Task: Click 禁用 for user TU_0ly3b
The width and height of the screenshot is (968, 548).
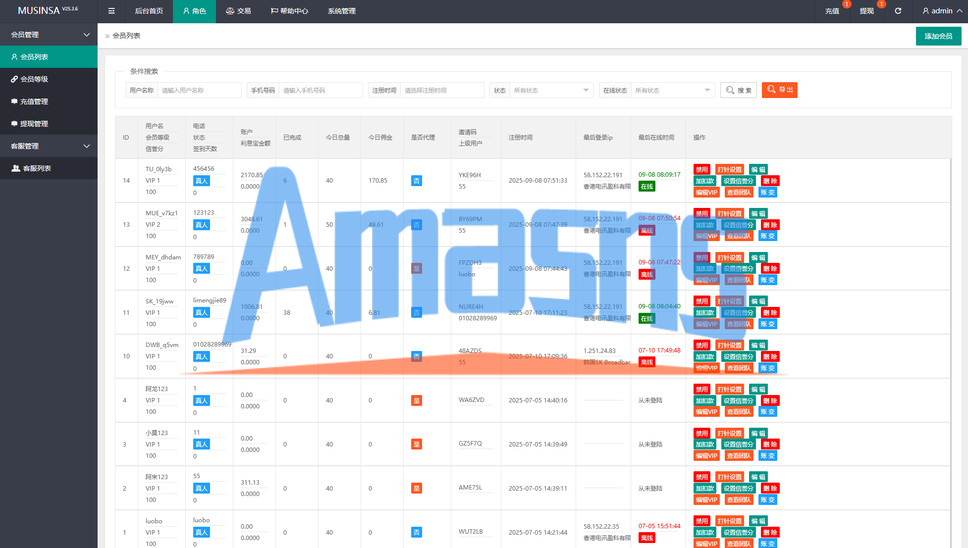Action: 701,169
